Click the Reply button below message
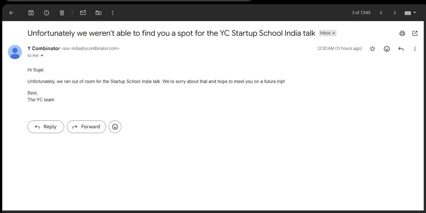The image size is (426, 213). [46, 127]
